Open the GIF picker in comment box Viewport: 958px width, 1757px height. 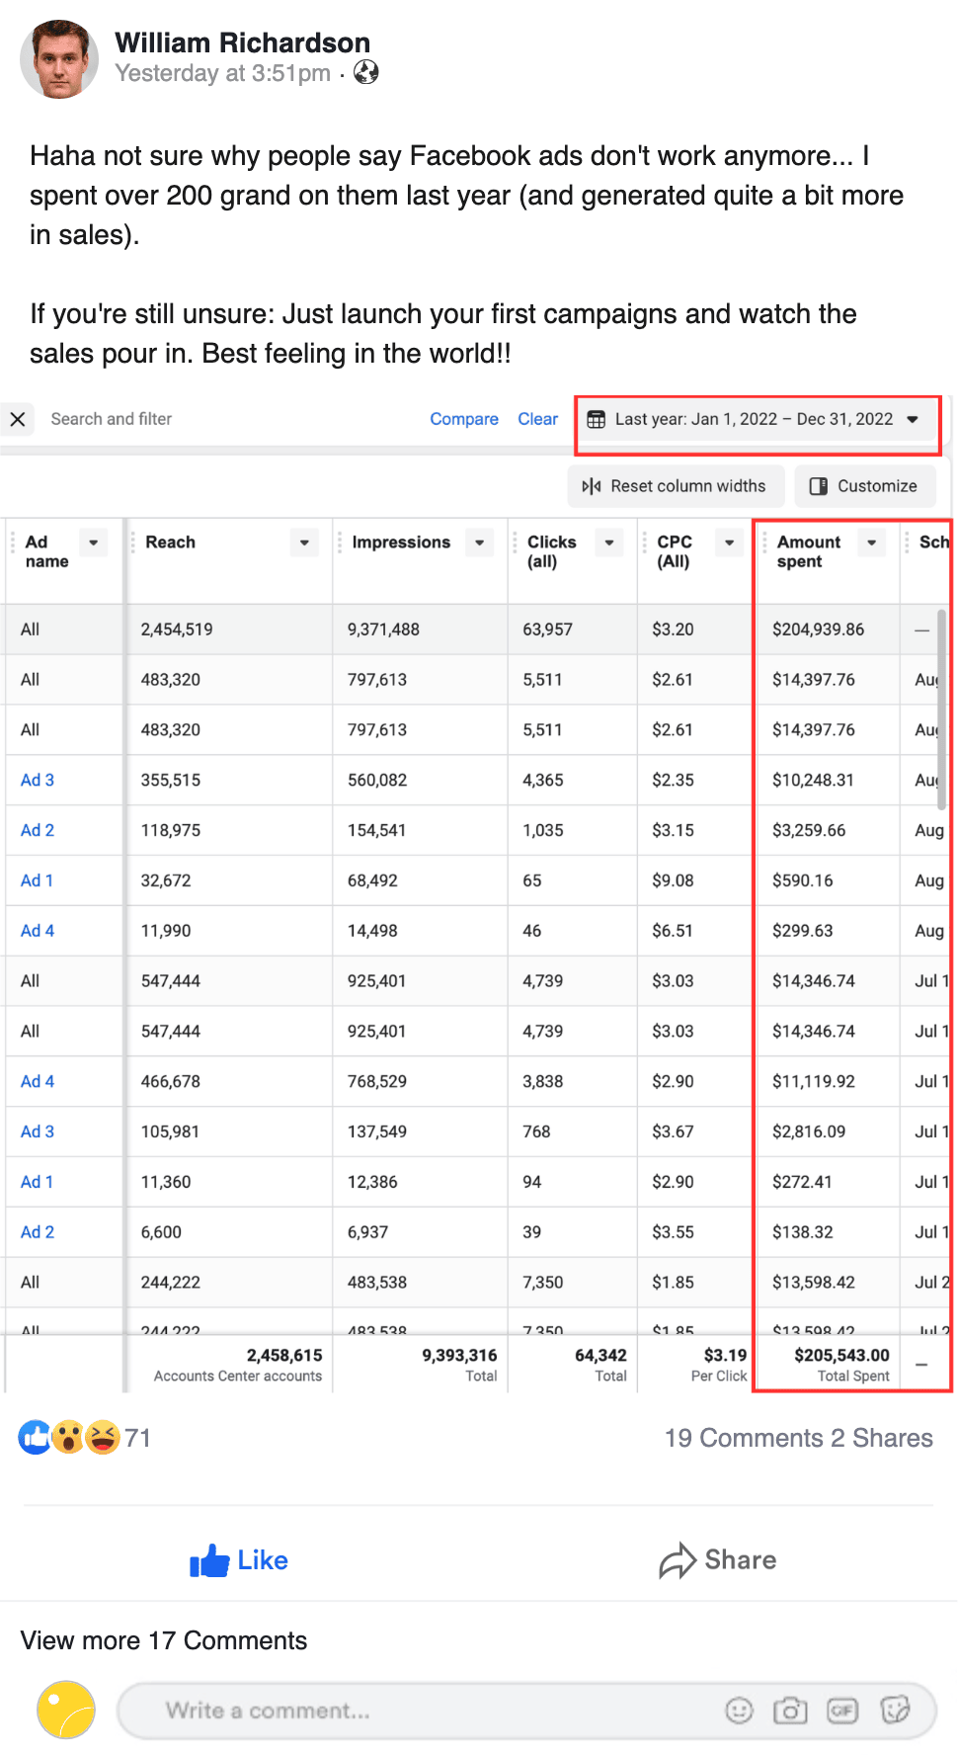[842, 1710]
